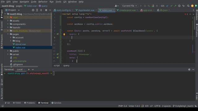Click the query breadcrumb below editor
Image resolution: width=198 pixels, height=111 pixels.
click(x=66, y=66)
